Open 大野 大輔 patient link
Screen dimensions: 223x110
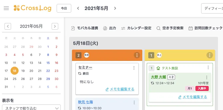click(158, 77)
